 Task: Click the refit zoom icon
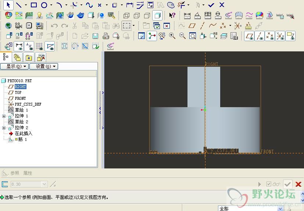[x=193, y=36]
